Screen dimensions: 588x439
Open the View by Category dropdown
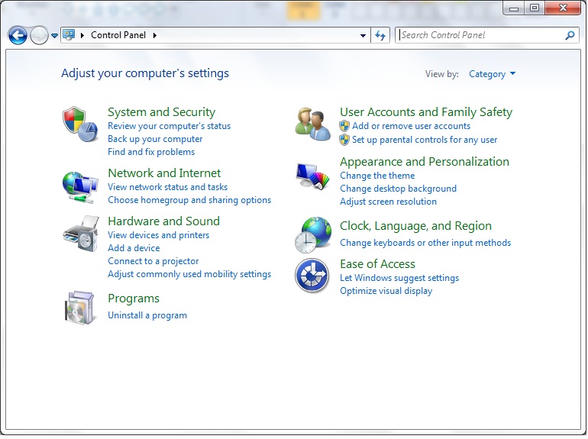[x=492, y=74]
